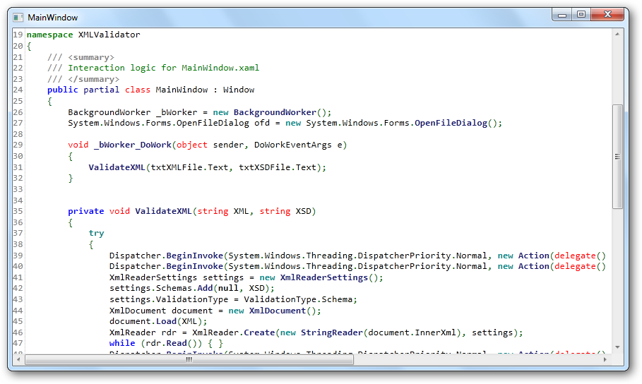Click the vertical scrollbar thumb
The height and width of the screenshot is (384, 642).
click(x=617, y=157)
